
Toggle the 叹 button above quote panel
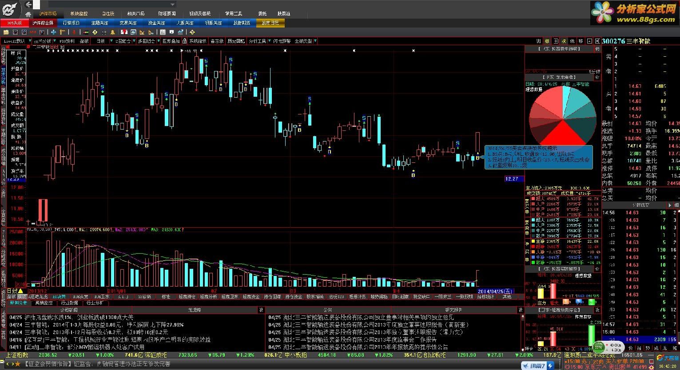[564, 41]
